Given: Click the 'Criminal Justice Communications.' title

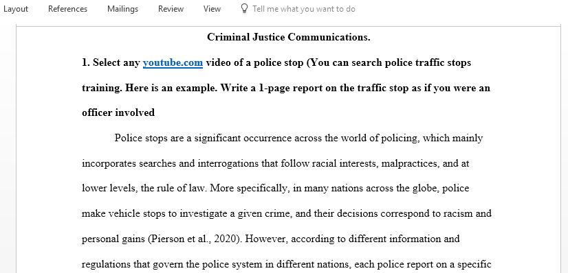Looking at the screenshot, I should click(289, 37).
